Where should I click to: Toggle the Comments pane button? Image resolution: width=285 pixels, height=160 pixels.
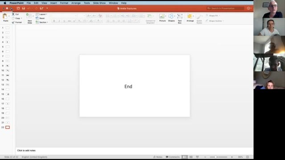[172, 157]
